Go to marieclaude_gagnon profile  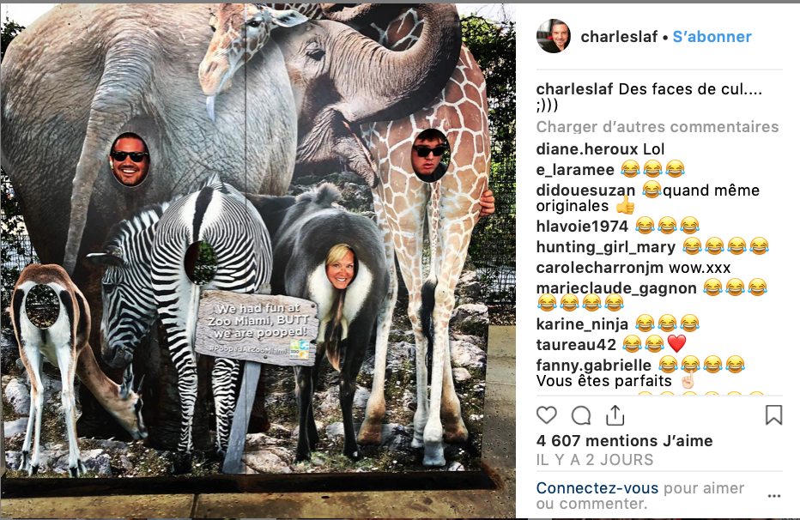[616, 288]
